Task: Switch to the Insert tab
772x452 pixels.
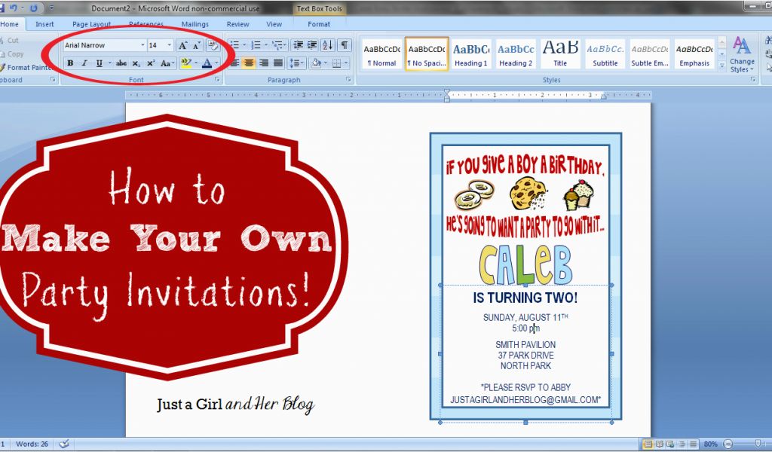Action: (x=44, y=24)
